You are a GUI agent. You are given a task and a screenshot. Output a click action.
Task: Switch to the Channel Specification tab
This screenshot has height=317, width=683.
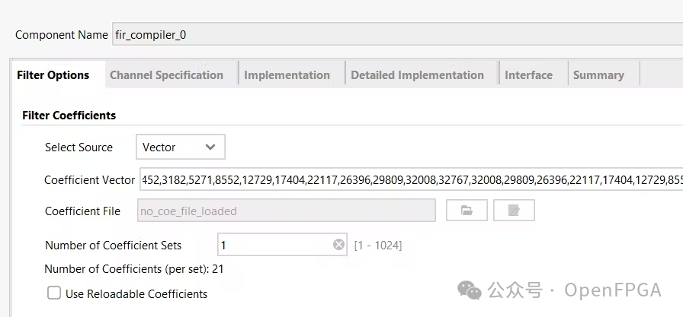(166, 75)
